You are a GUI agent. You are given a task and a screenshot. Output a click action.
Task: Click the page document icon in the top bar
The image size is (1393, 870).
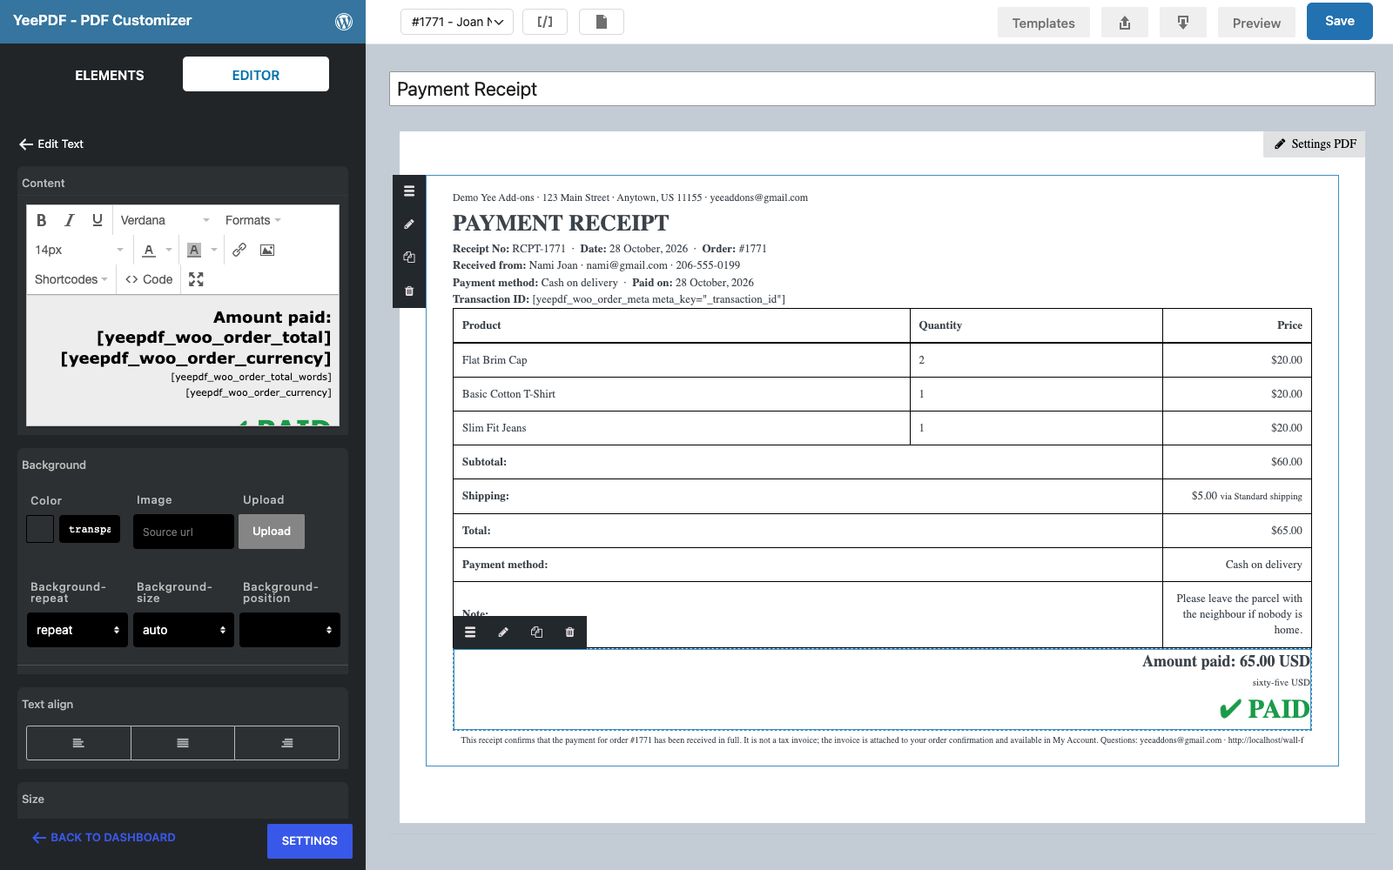tap(602, 22)
